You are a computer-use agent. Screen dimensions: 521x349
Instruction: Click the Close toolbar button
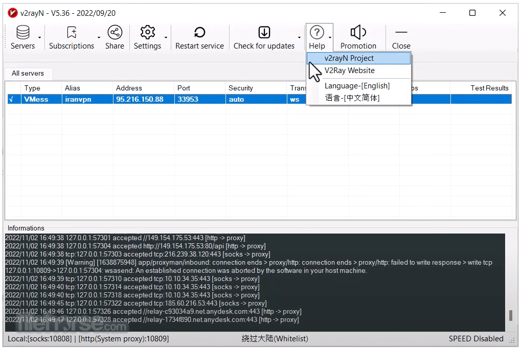(x=401, y=37)
